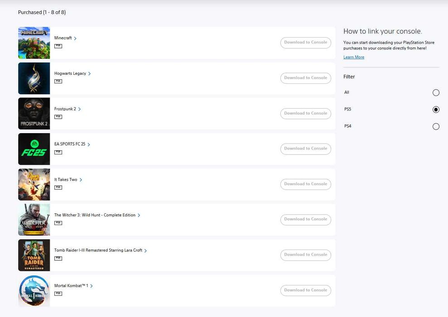Download Minecraft to Console
The width and height of the screenshot is (448, 317).
pyautogui.click(x=306, y=43)
